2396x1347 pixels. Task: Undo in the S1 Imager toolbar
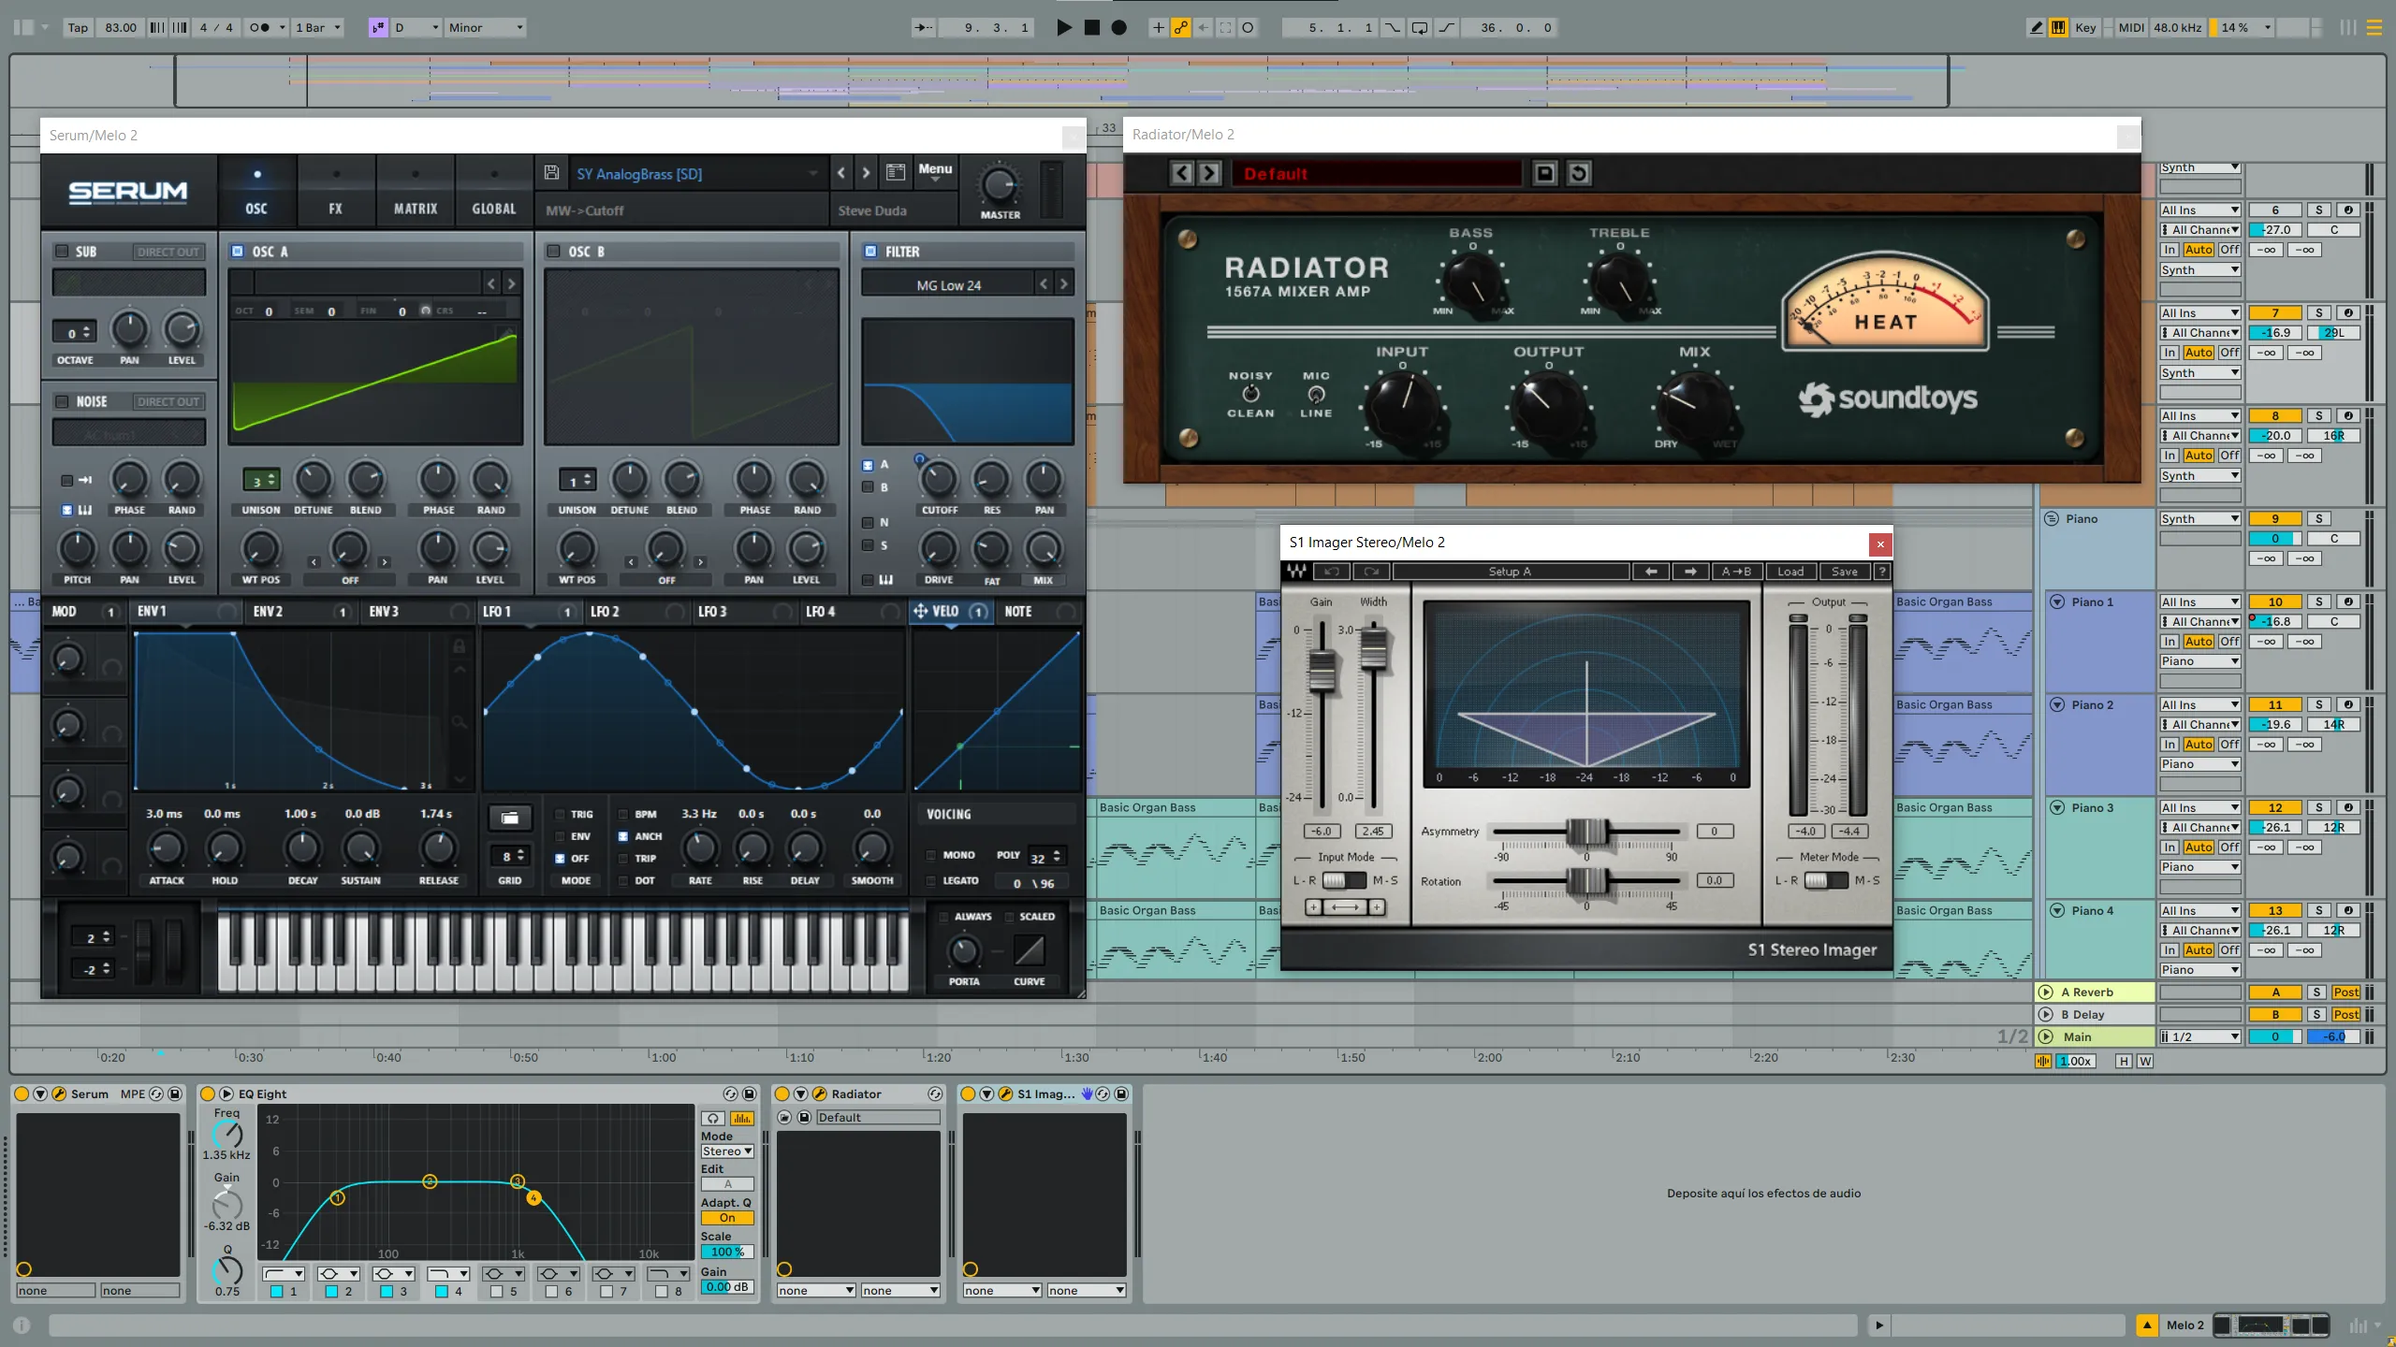pyautogui.click(x=1332, y=572)
